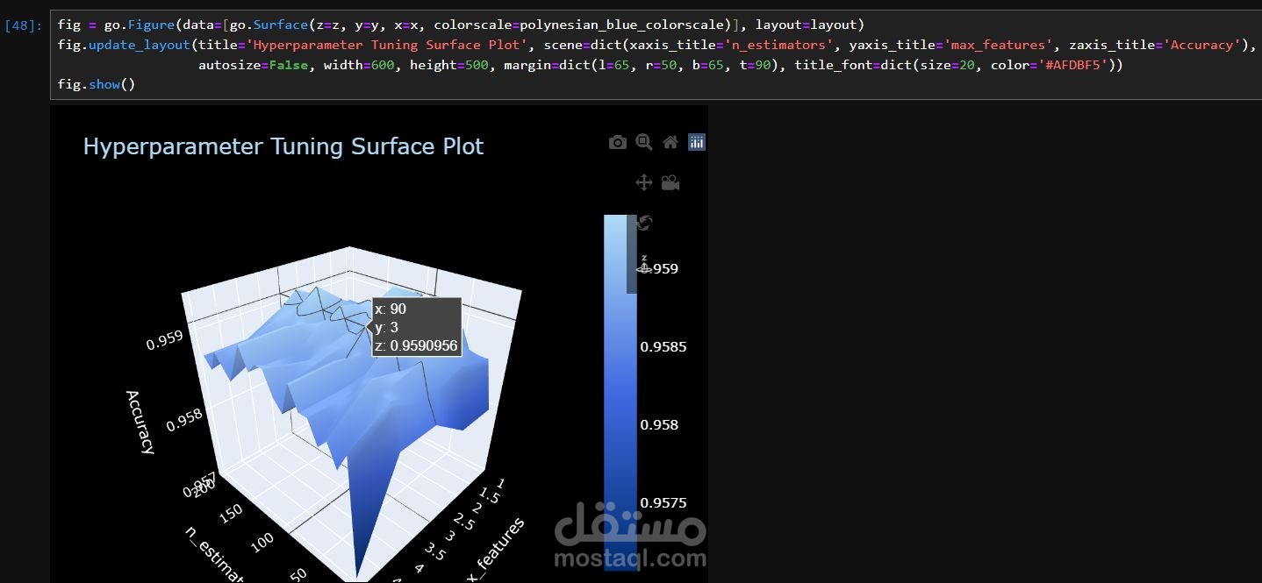Click z-axis tick label 0.958 on plot
The width and height of the screenshot is (1262, 583).
pos(185,418)
